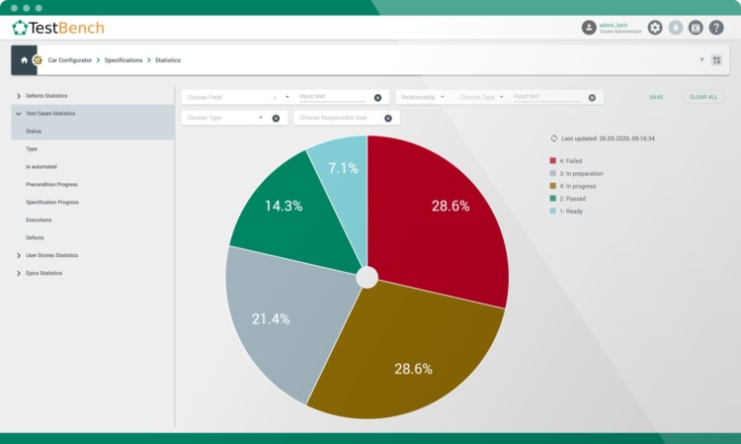741x444 pixels.
Task: Select Executions statistics item
Action: tap(39, 220)
